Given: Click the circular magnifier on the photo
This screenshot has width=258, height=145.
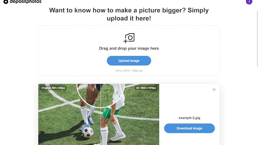Looking at the screenshot, I should tap(101, 95).
